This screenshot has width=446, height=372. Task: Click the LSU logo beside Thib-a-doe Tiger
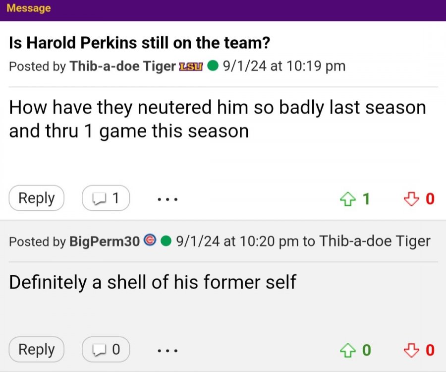[190, 66]
